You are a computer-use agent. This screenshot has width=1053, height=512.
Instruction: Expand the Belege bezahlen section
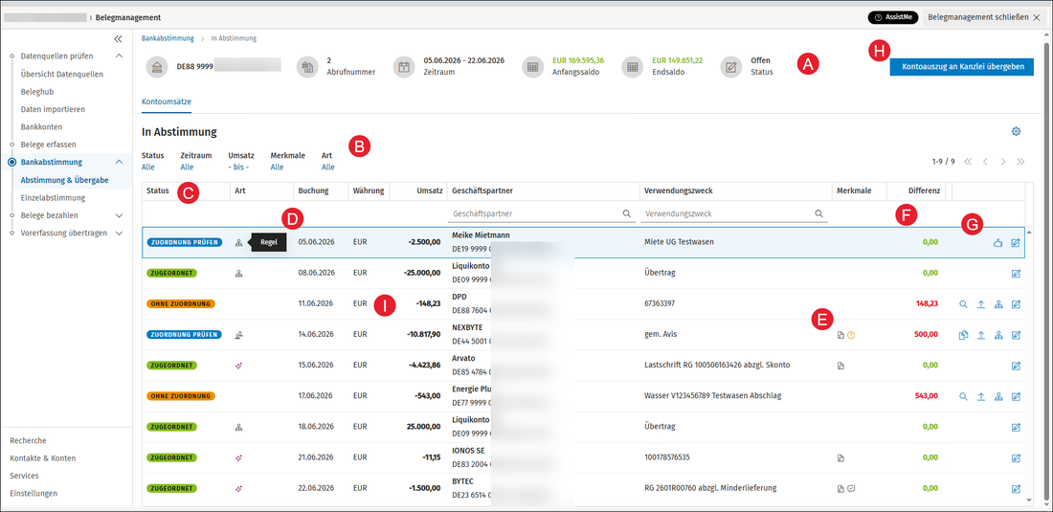click(x=119, y=215)
